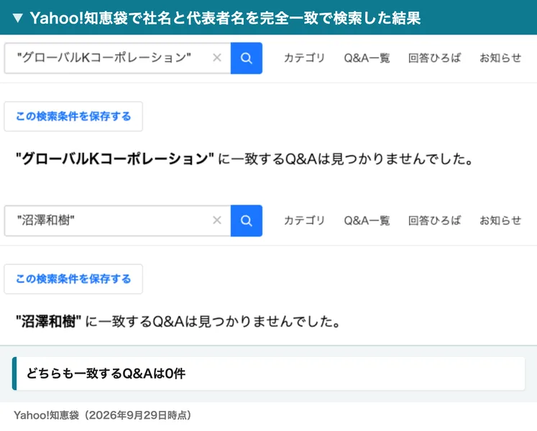This screenshot has width=537, height=431.
Task: Open カテゴリ next to the 沼澤和樹 search
Action: (304, 221)
